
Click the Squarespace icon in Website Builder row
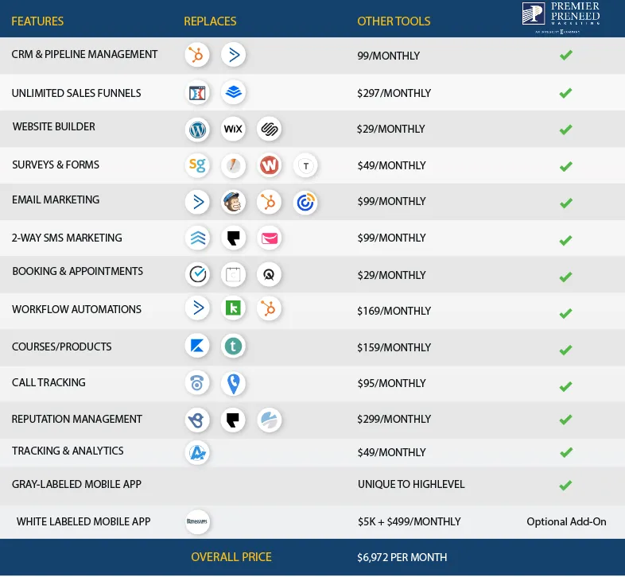269,129
